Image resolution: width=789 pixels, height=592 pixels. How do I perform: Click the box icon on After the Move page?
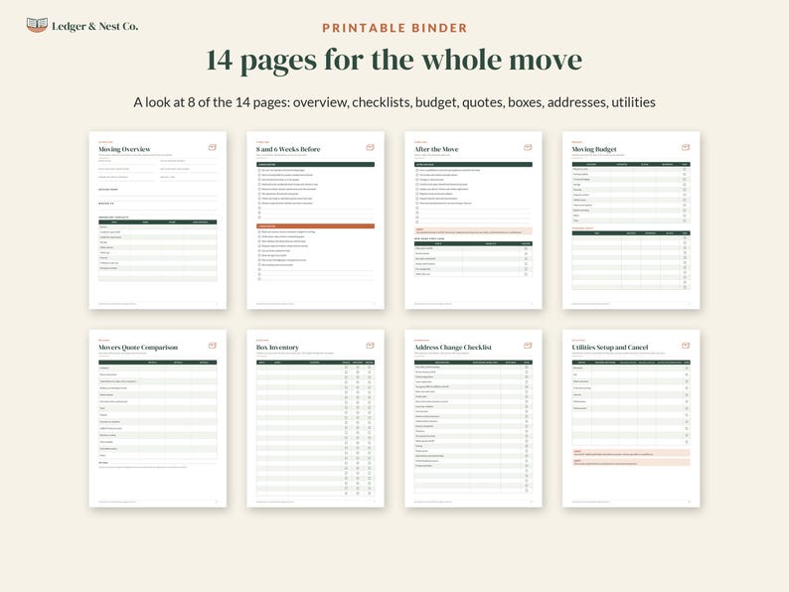pyautogui.click(x=528, y=147)
